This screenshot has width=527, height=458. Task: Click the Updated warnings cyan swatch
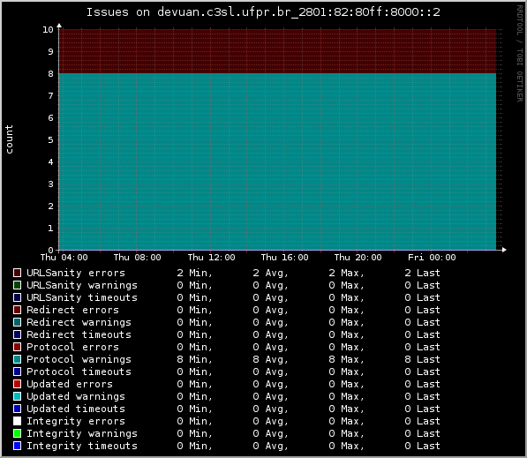coord(17,396)
